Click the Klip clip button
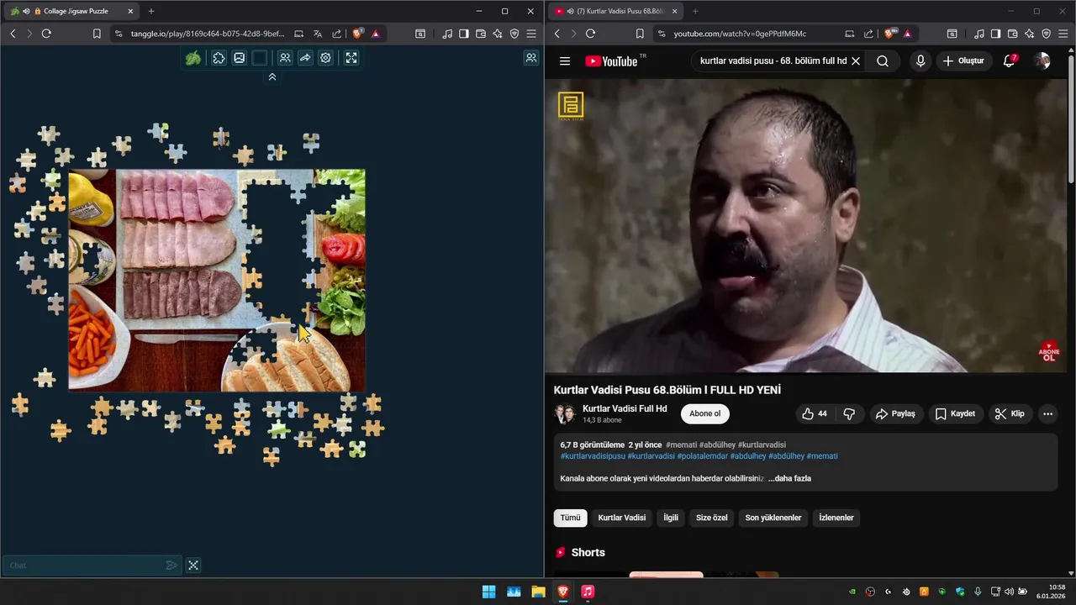1076x605 pixels. 1010,413
